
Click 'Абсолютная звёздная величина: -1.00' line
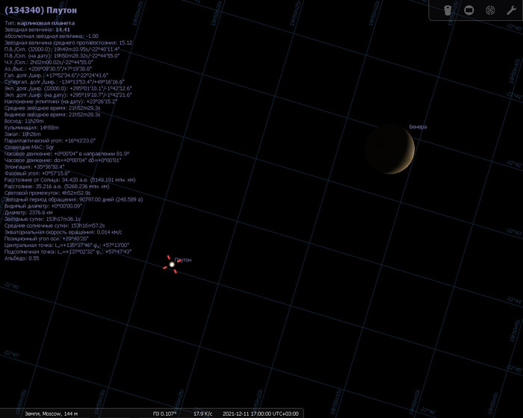(x=52, y=36)
